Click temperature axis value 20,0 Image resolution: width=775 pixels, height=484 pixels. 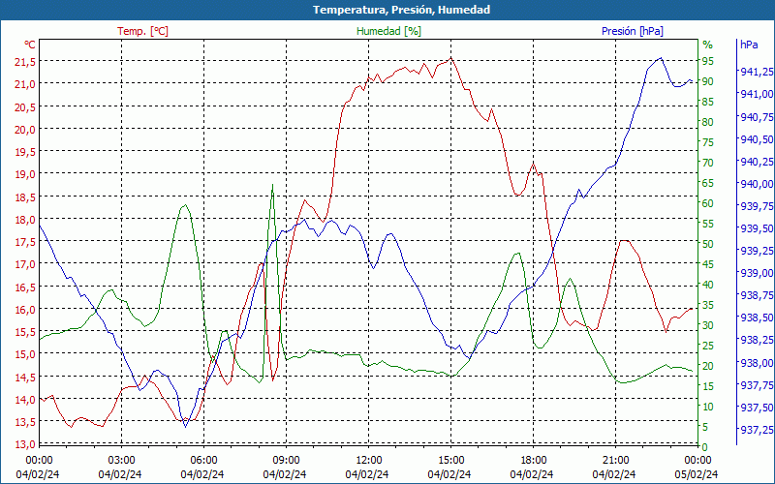(26, 130)
